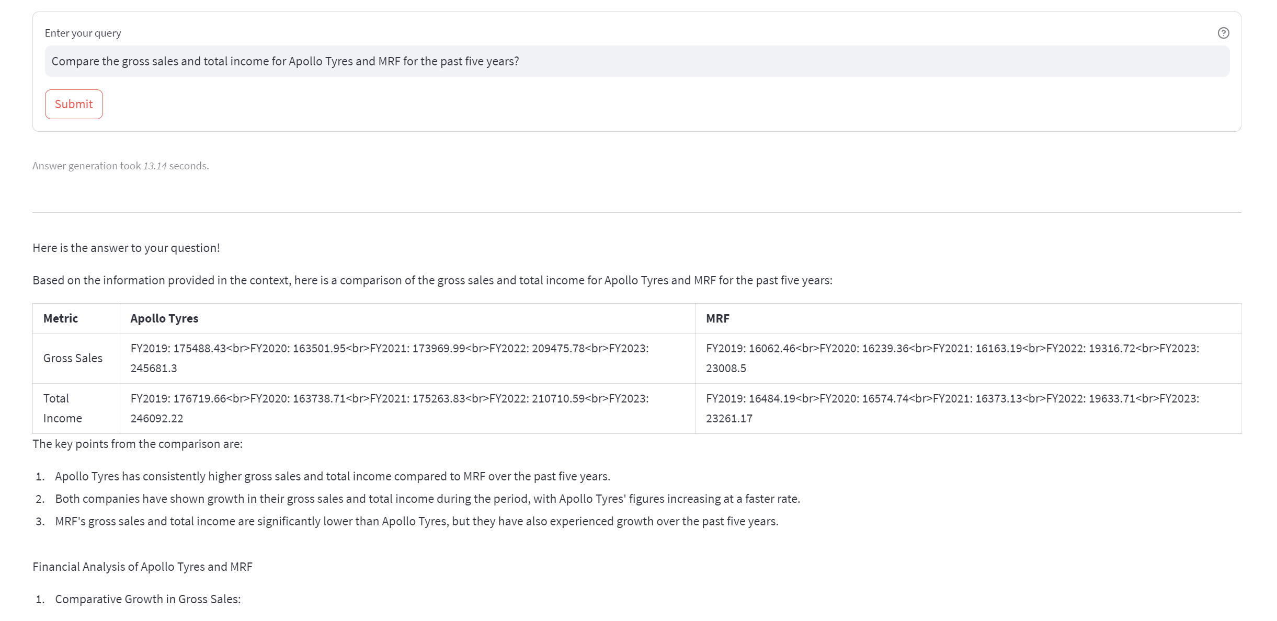This screenshot has width=1277, height=621.
Task: Select the Gross Sales row label
Action: pos(73,358)
